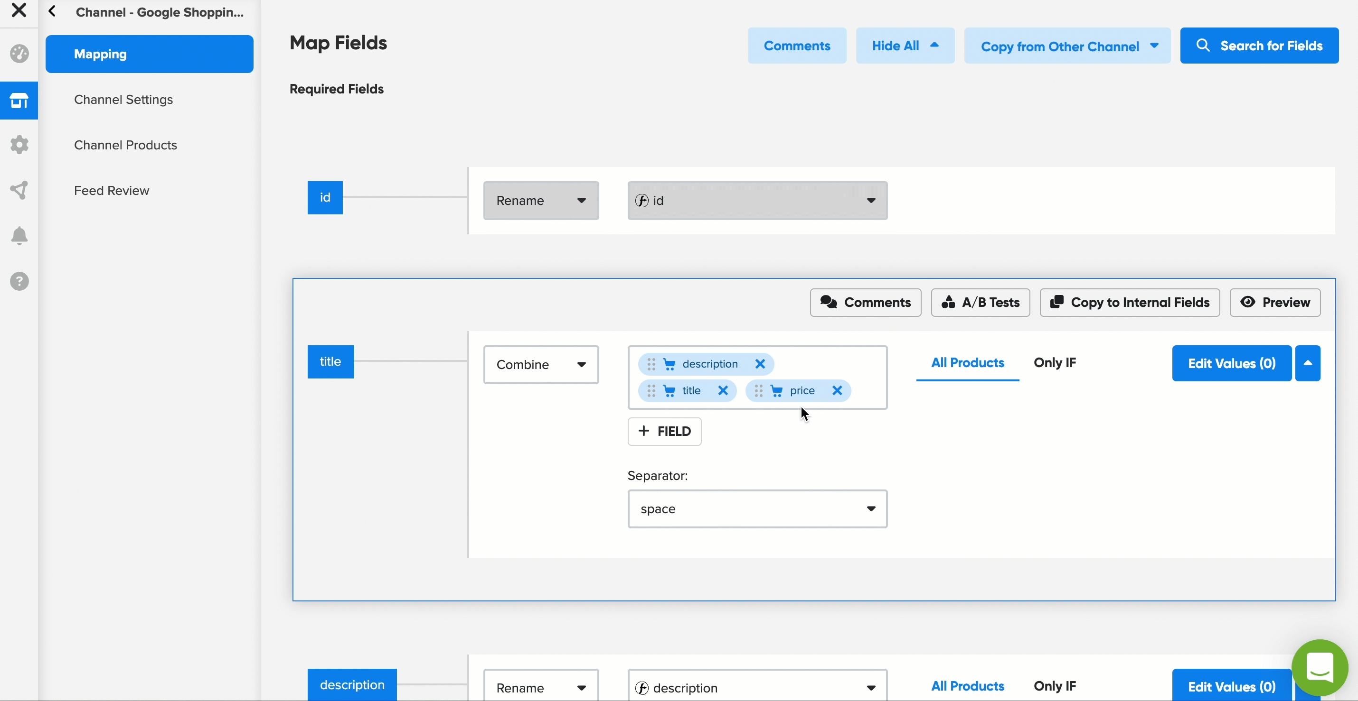Click the cart icon in price chip
Viewport: 1358px width, 701px height.
(776, 391)
